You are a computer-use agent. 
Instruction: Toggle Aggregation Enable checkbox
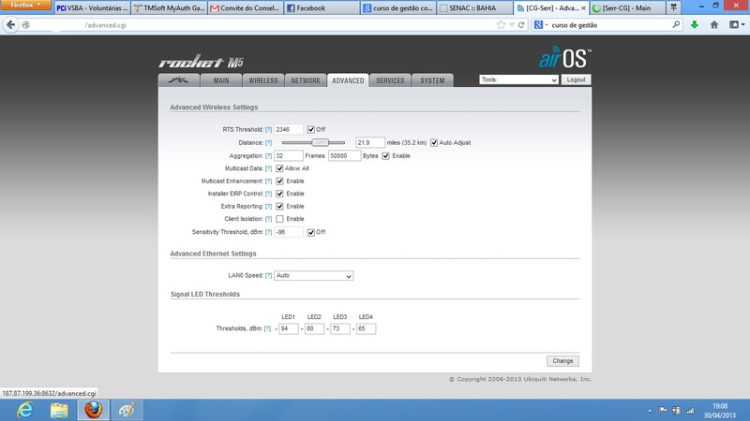pyautogui.click(x=385, y=155)
